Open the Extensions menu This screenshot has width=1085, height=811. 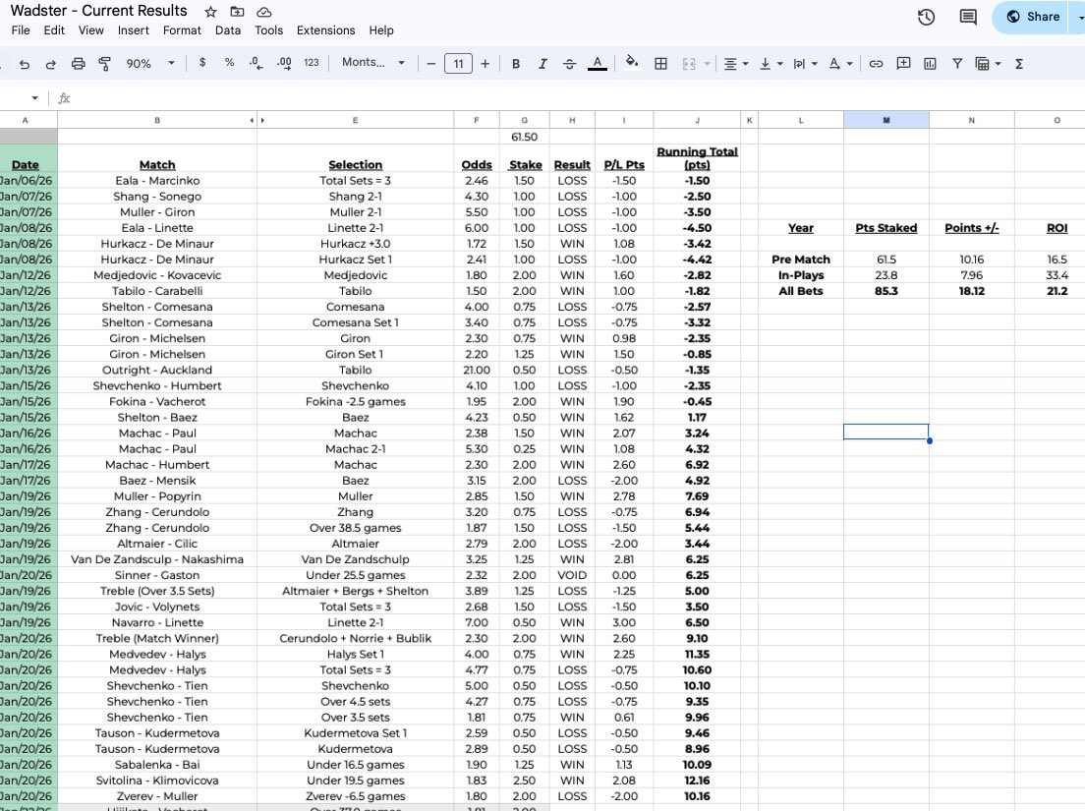pos(326,30)
